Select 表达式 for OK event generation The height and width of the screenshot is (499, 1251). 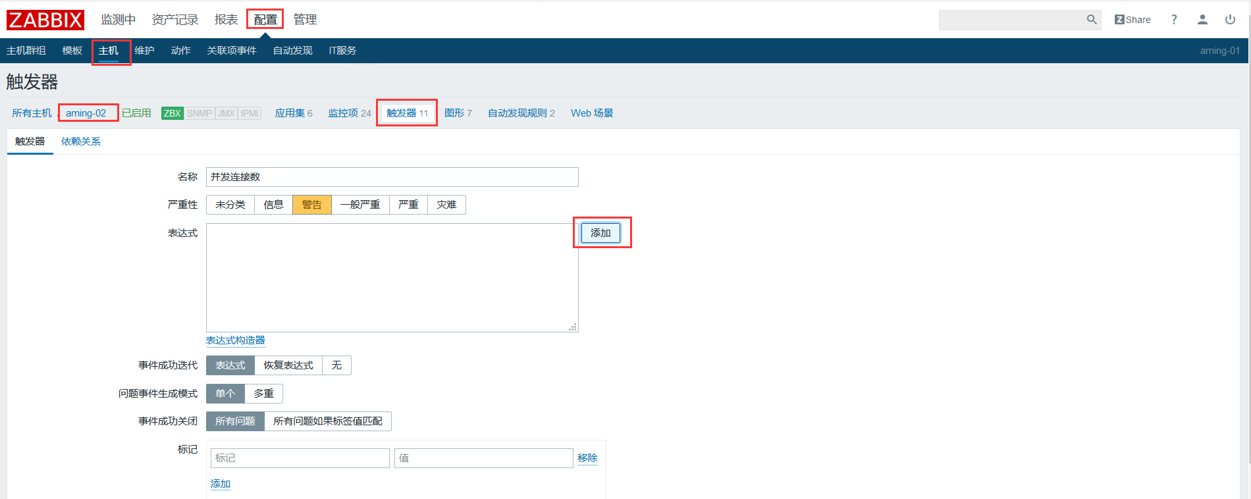coord(230,365)
